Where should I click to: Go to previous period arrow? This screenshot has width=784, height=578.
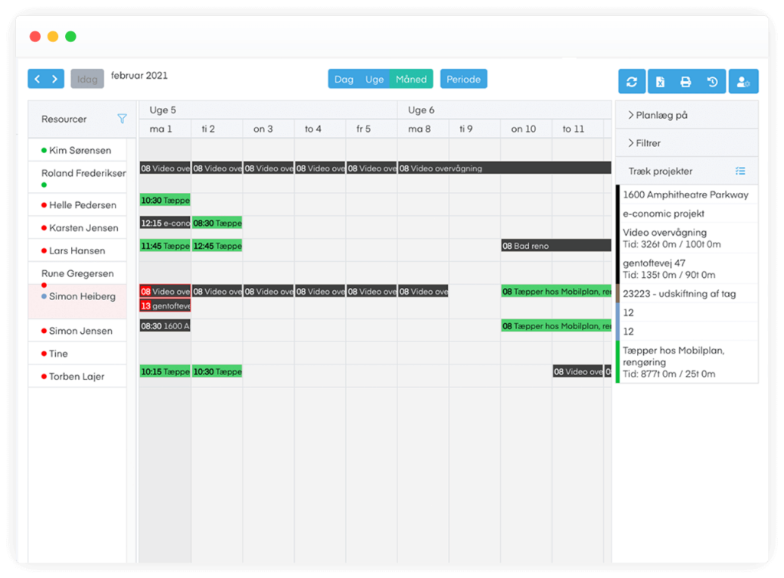(37, 79)
